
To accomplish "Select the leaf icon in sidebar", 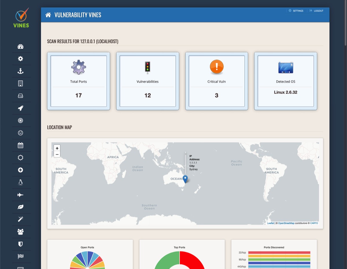I will coord(20,207).
